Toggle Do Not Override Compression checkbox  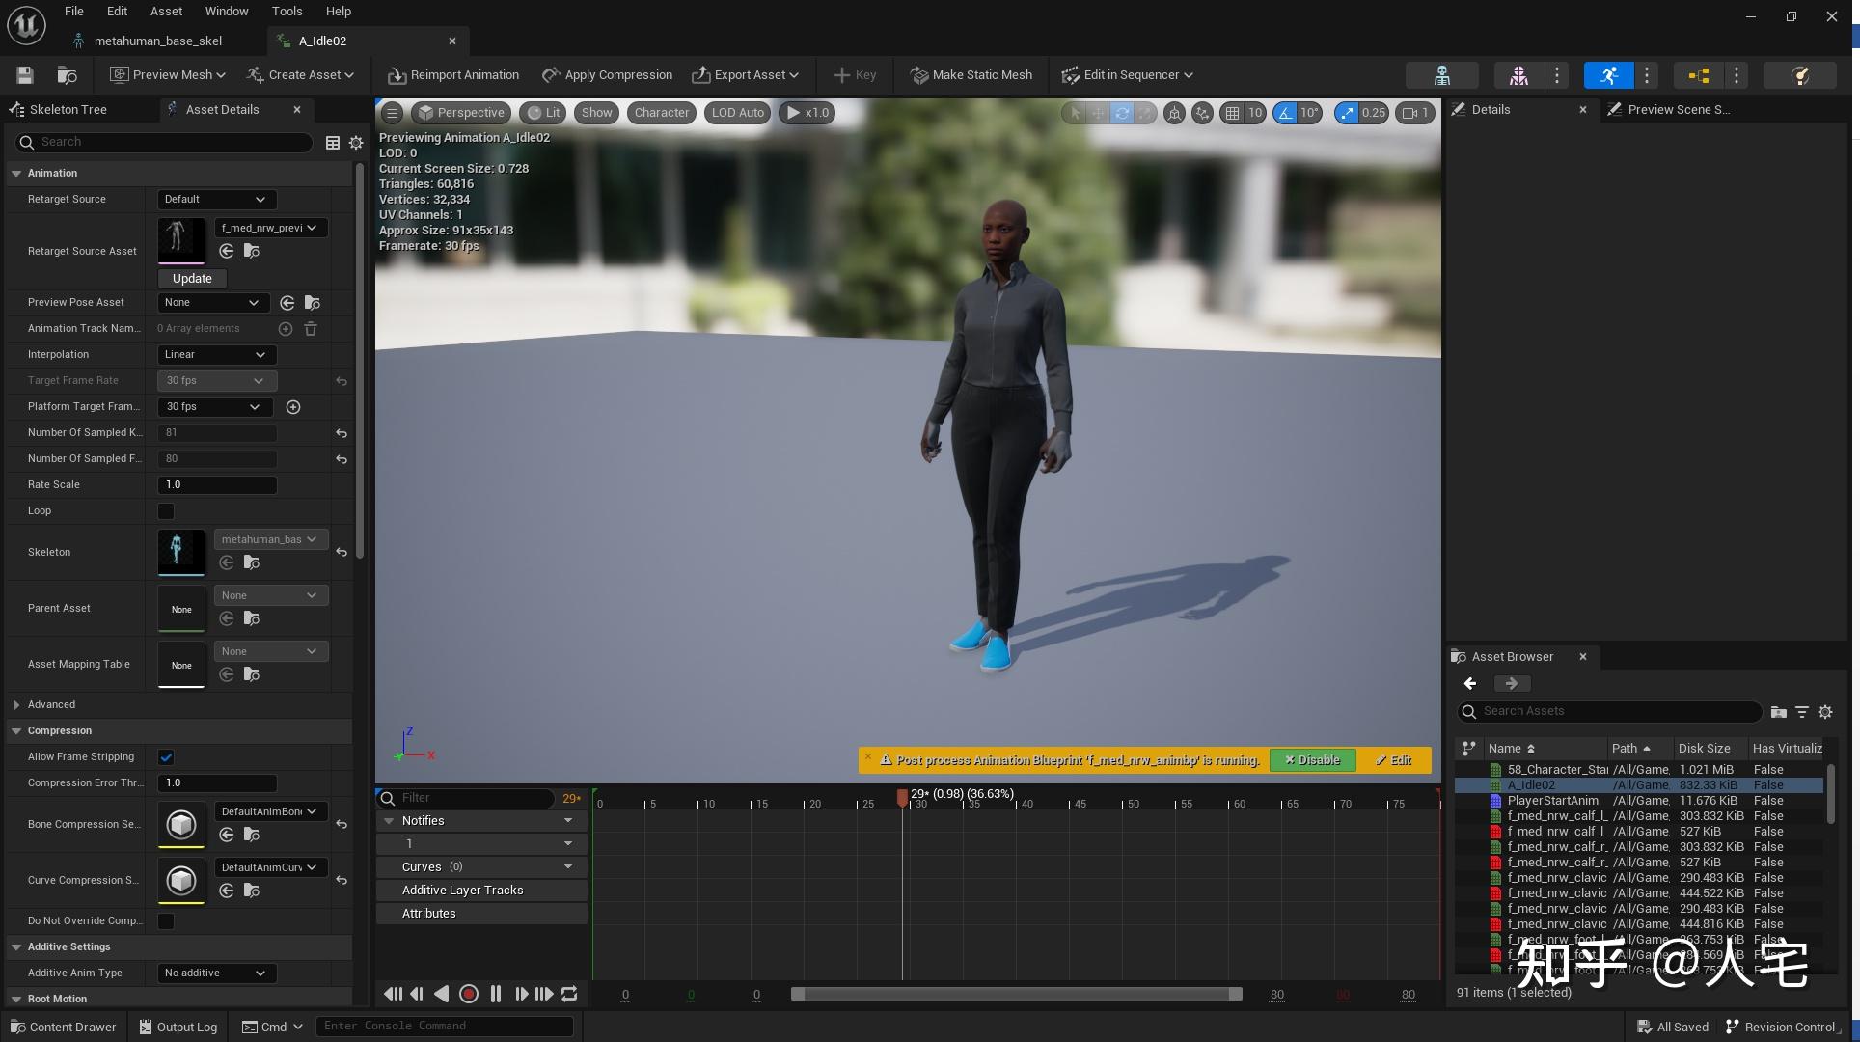point(166,921)
